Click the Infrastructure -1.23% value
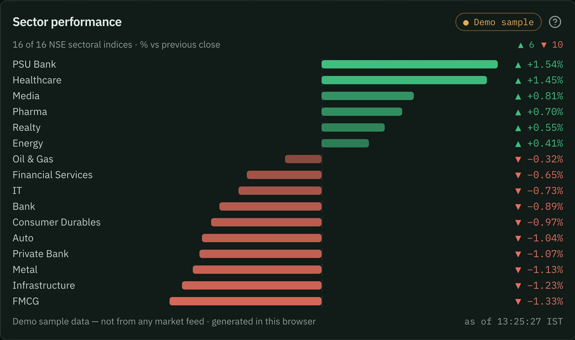Screen dimensions: 575x340 [x=545, y=285]
